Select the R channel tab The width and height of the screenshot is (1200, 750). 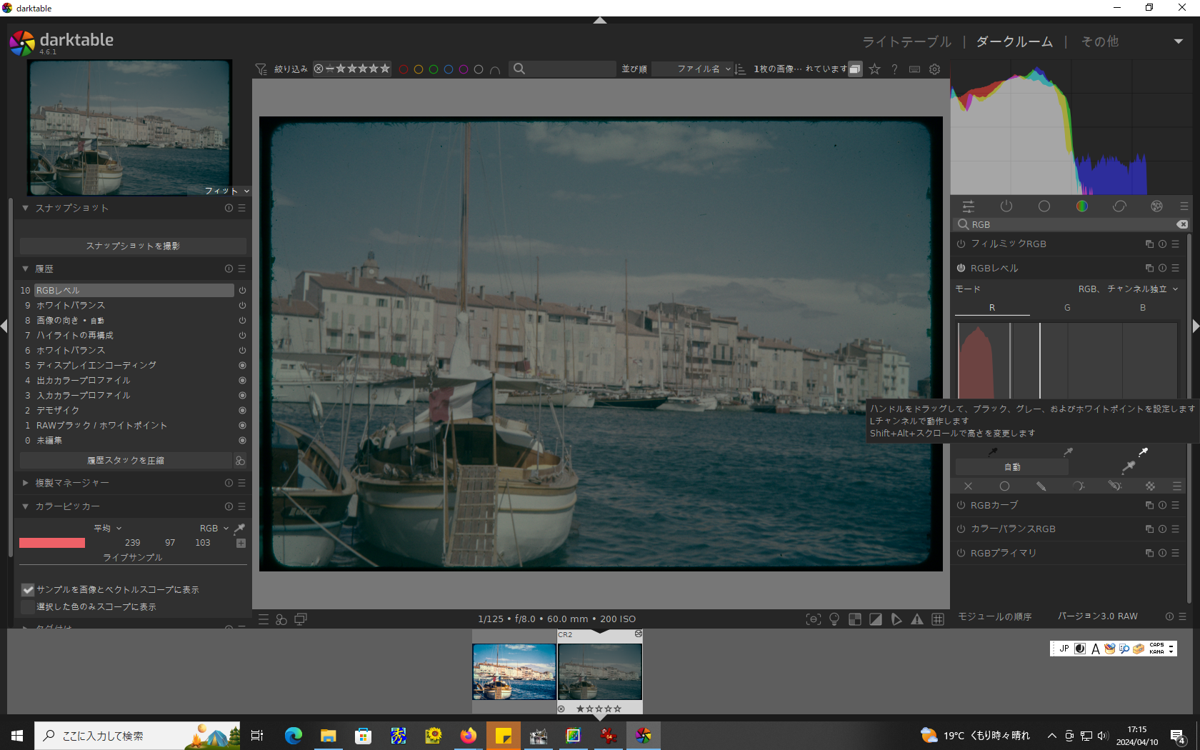click(x=992, y=308)
